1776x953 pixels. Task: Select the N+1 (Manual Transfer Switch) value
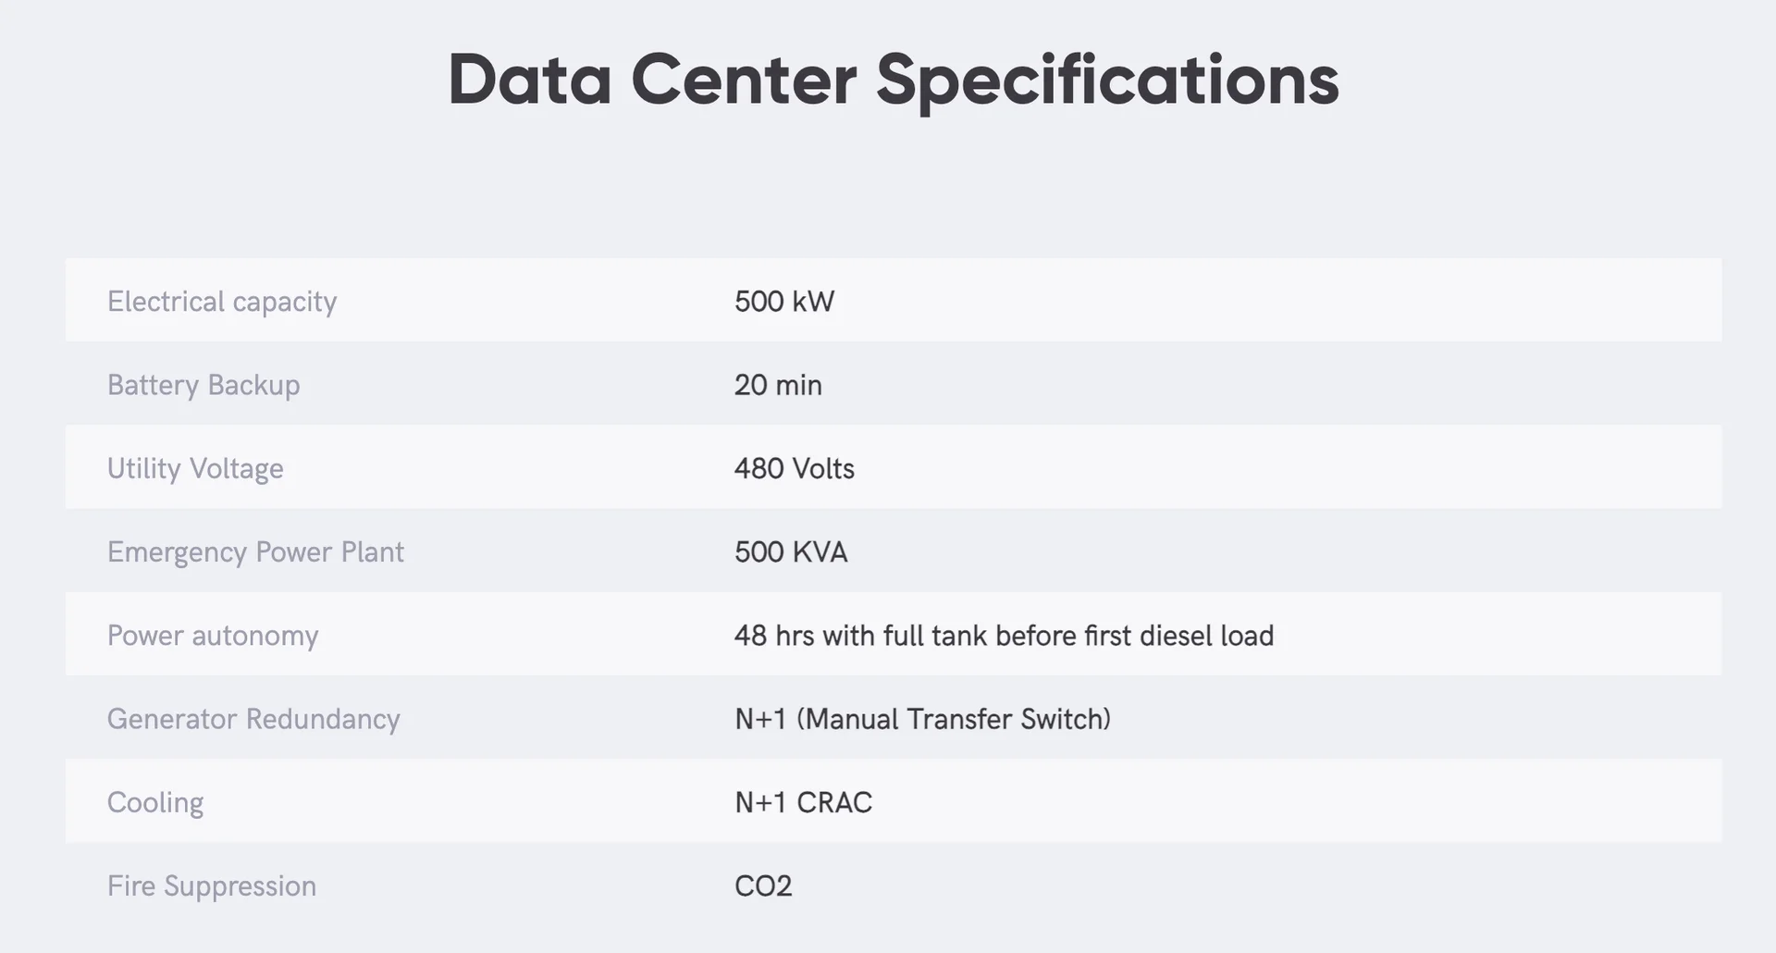[x=922, y=719]
